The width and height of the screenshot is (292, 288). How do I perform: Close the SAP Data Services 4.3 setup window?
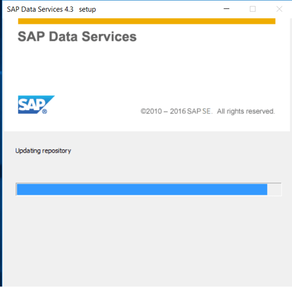pyautogui.click(x=279, y=9)
